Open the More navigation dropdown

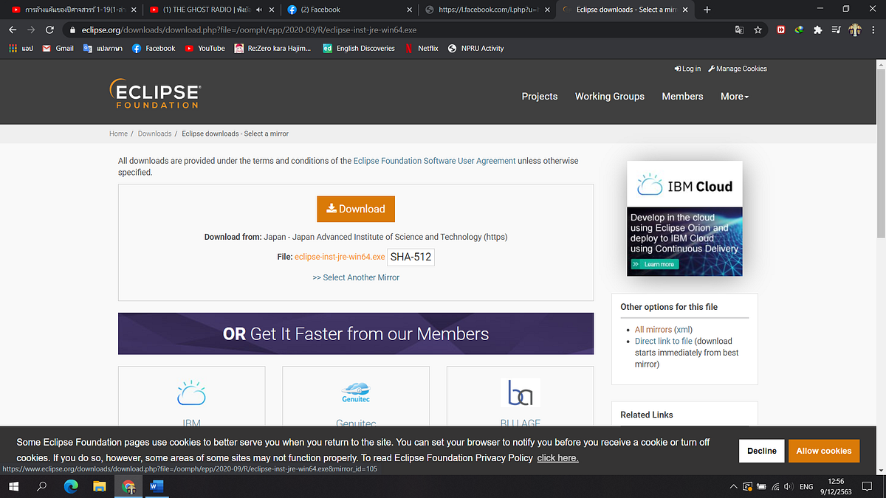coord(734,96)
